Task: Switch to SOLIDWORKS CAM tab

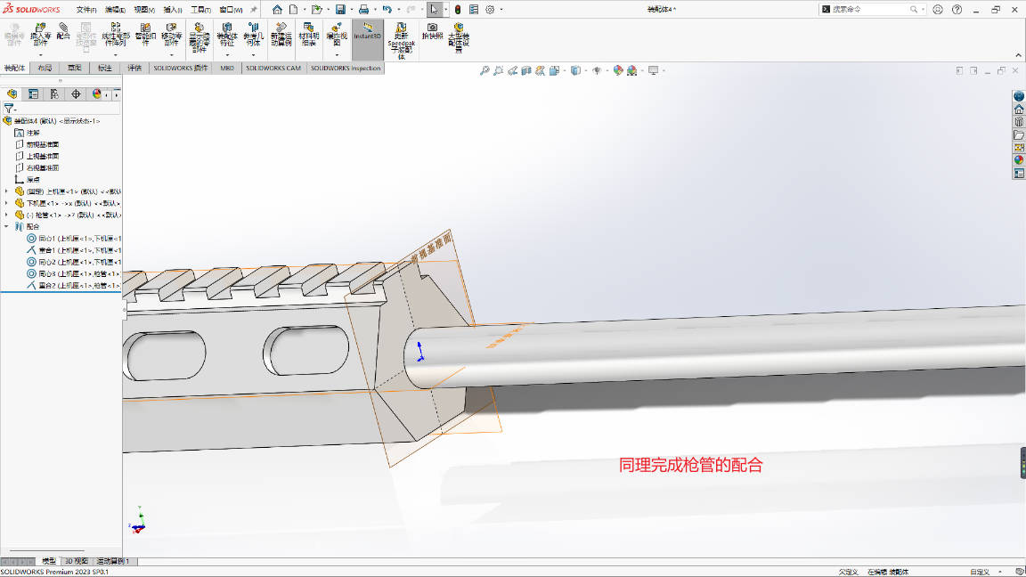Action: (273, 68)
